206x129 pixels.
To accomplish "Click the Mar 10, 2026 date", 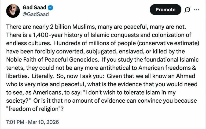I will point(43,122).
